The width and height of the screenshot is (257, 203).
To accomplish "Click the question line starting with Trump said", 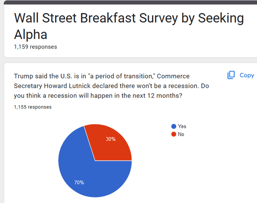I will 102,76.
